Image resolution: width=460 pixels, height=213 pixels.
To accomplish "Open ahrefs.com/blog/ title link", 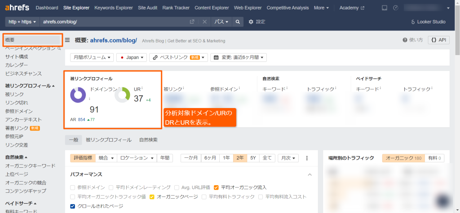I will pyautogui.click(x=114, y=40).
